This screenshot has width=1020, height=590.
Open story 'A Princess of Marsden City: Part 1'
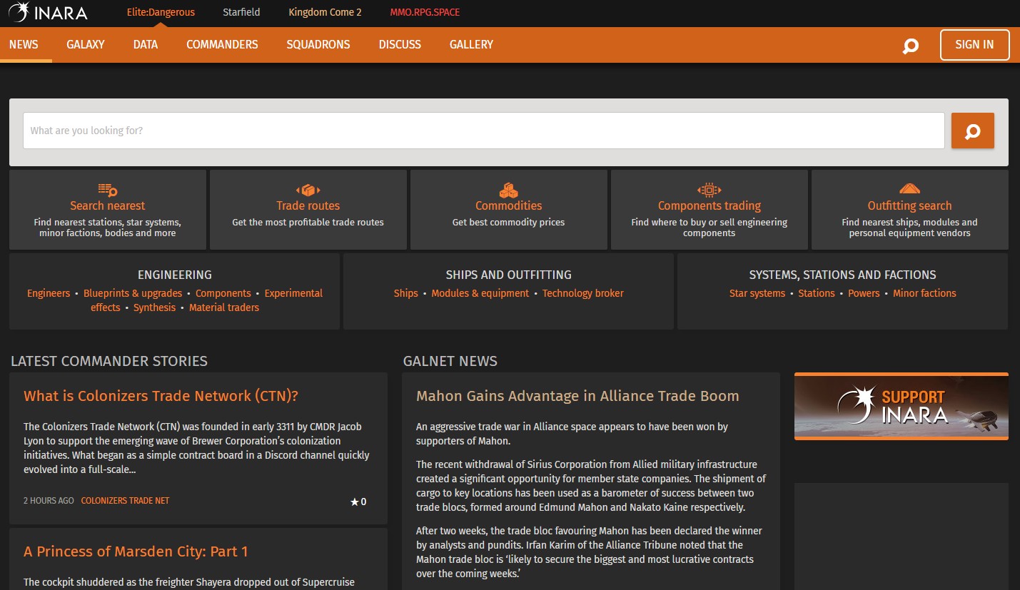136,551
